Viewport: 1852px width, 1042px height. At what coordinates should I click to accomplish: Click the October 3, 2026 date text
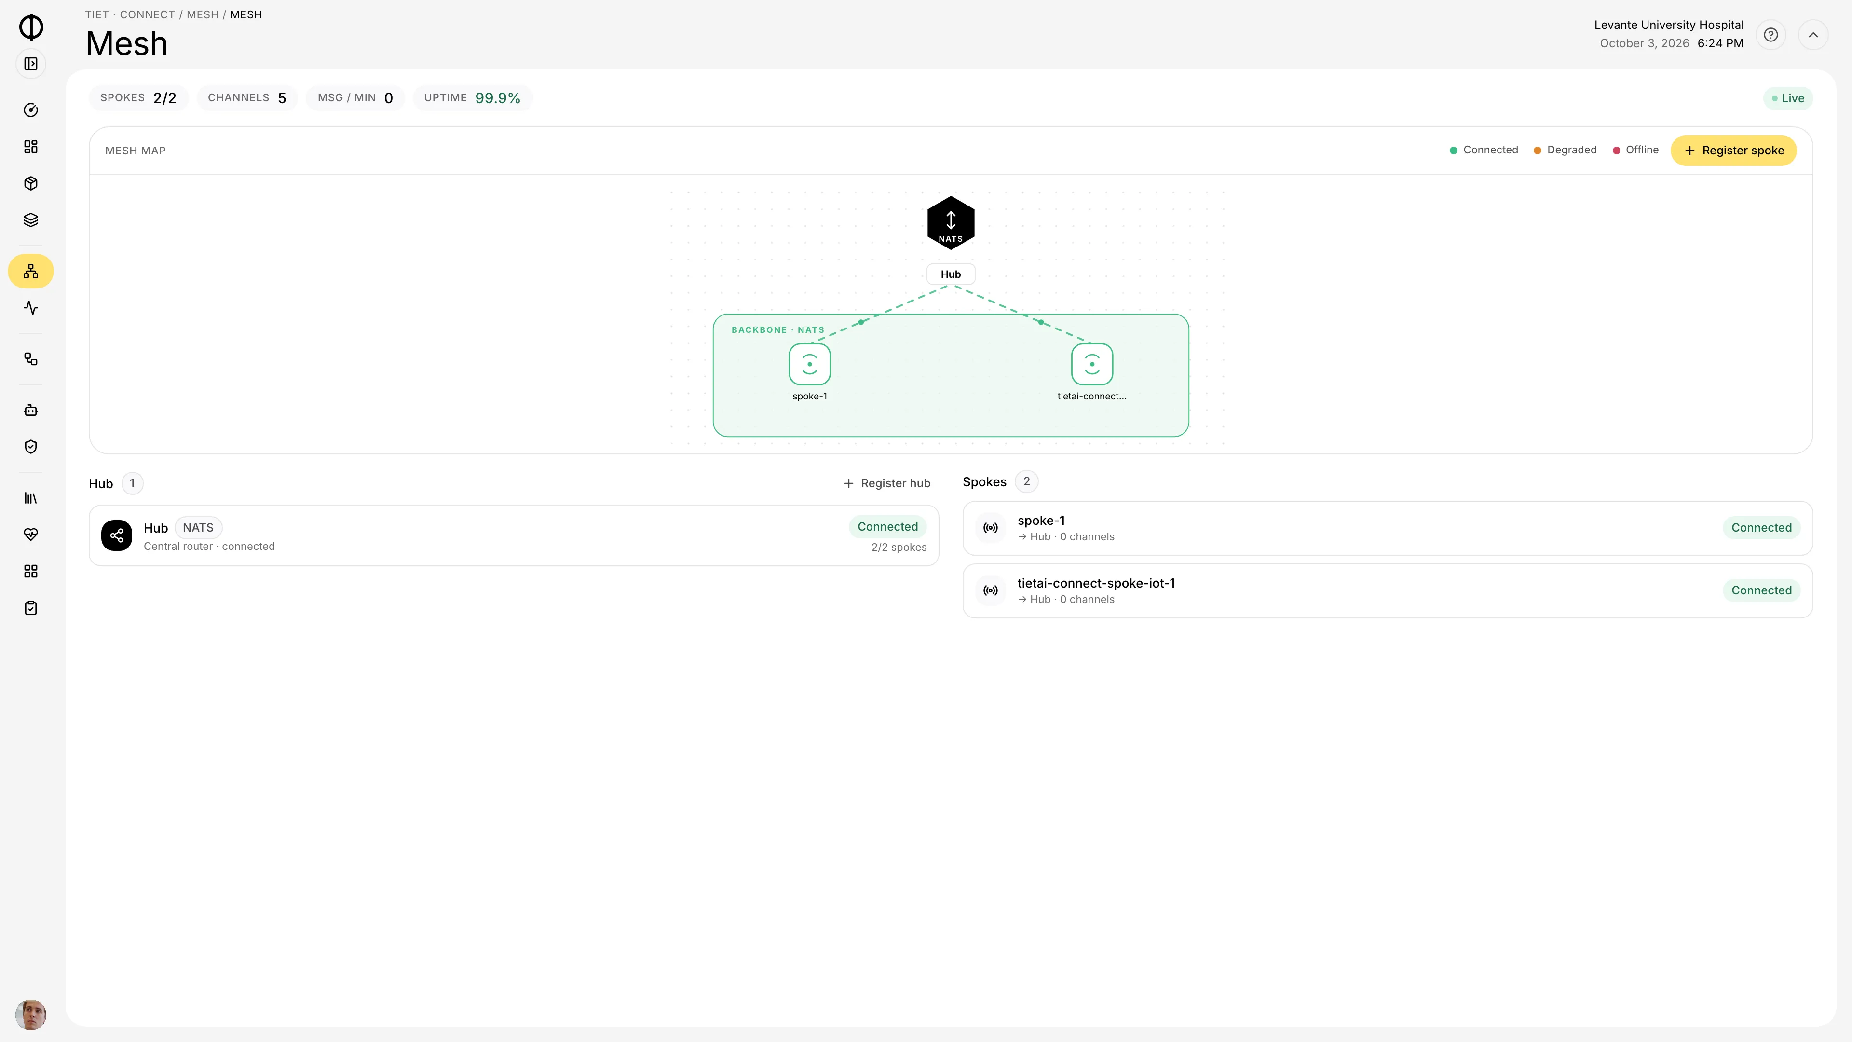coord(1644,43)
